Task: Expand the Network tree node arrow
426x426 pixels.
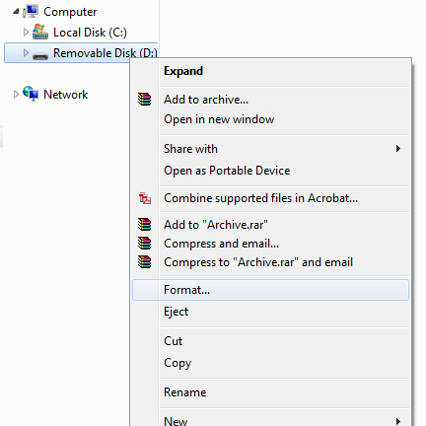Action: coord(16,95)
